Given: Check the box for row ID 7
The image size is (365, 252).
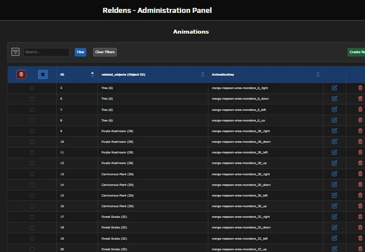Looking at the screenshot, I should tap(32, 110).
